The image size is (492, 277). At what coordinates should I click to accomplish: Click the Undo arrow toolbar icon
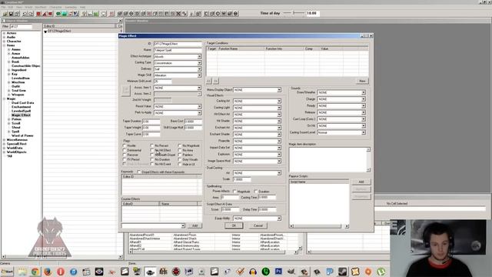tap(25, 14)
